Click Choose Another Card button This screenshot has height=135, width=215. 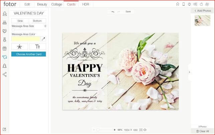click(29, 54)
